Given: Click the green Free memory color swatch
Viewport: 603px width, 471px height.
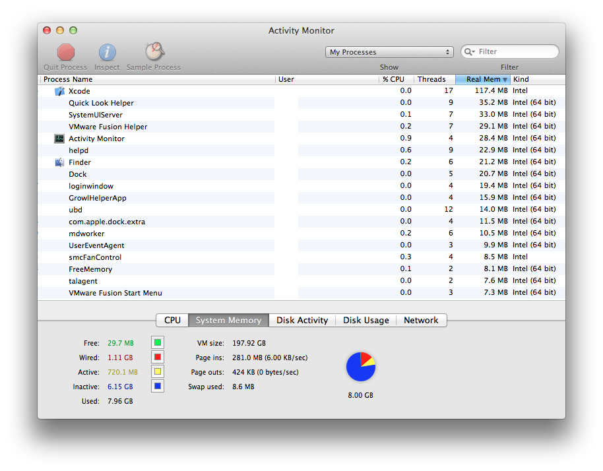Looking at the screenshot, I should [x=158, y=342].
